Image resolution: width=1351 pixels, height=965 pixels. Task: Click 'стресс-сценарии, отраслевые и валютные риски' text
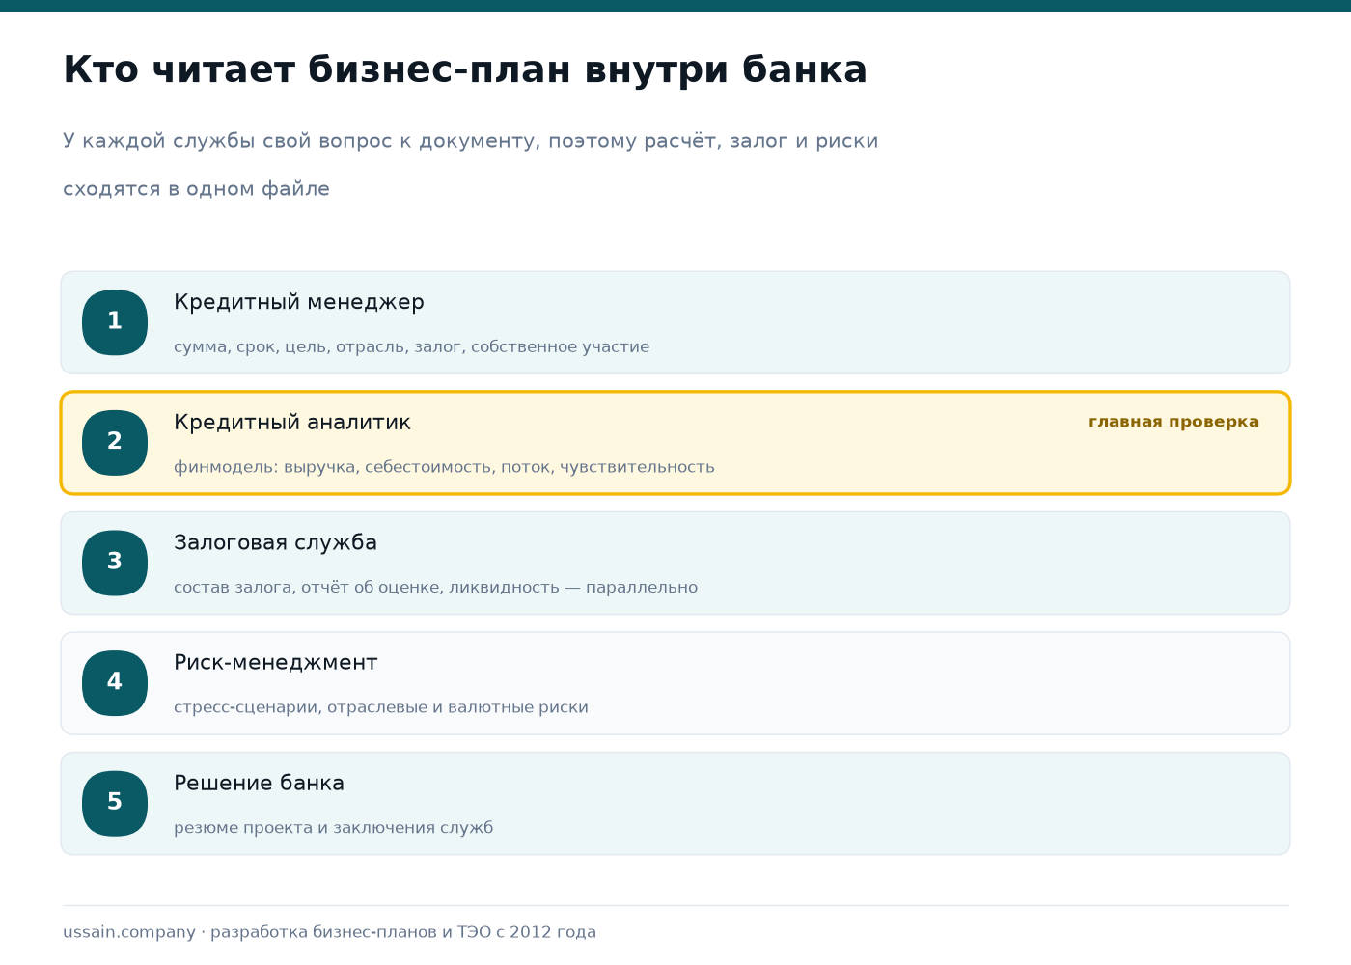[x=381, y=707]
